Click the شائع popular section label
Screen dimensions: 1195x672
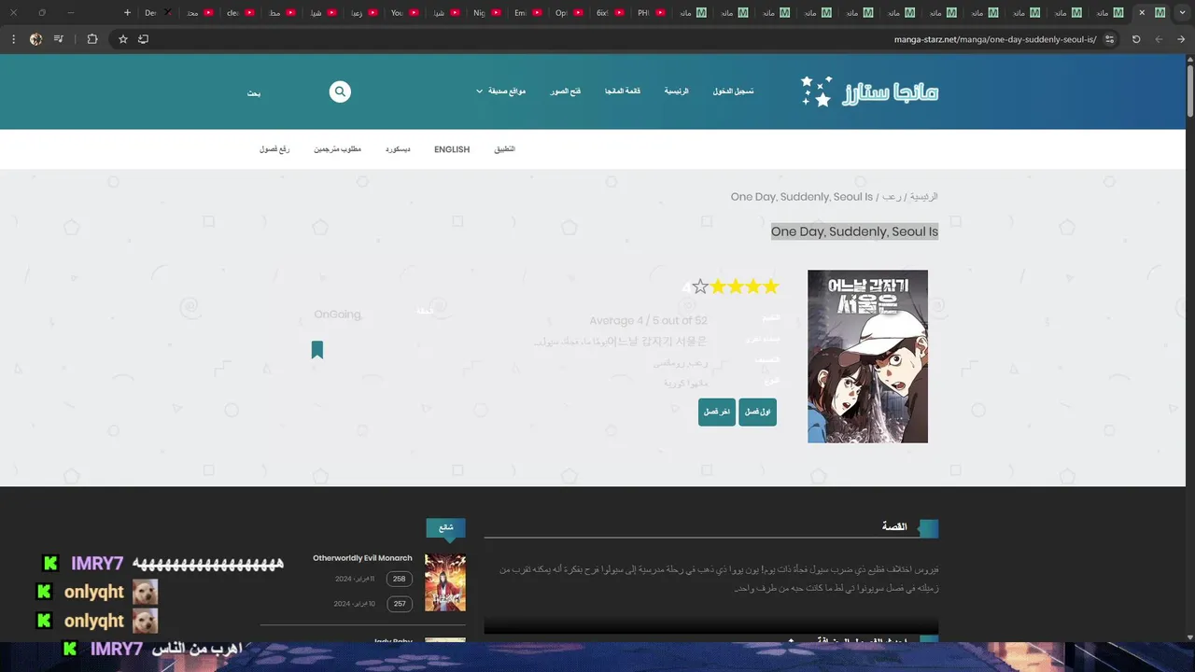point(446,527)
